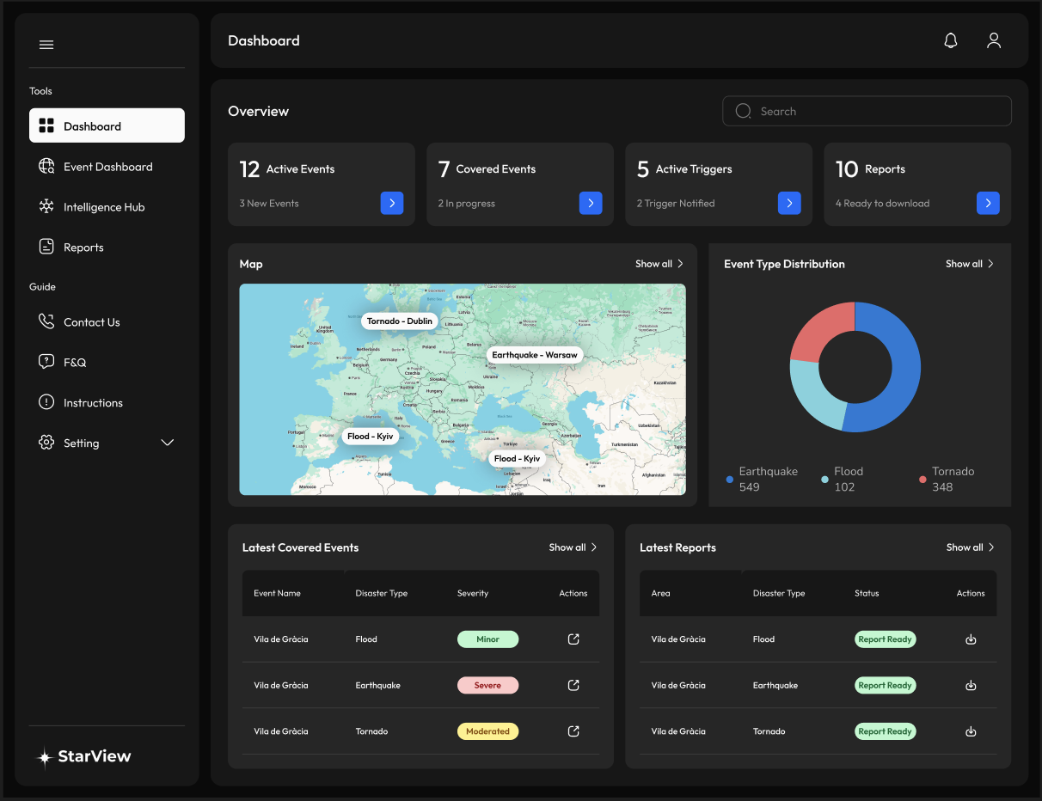Open notifications bell icon
Viewport: 1042px width, 801px height.
tap(950, 40)
